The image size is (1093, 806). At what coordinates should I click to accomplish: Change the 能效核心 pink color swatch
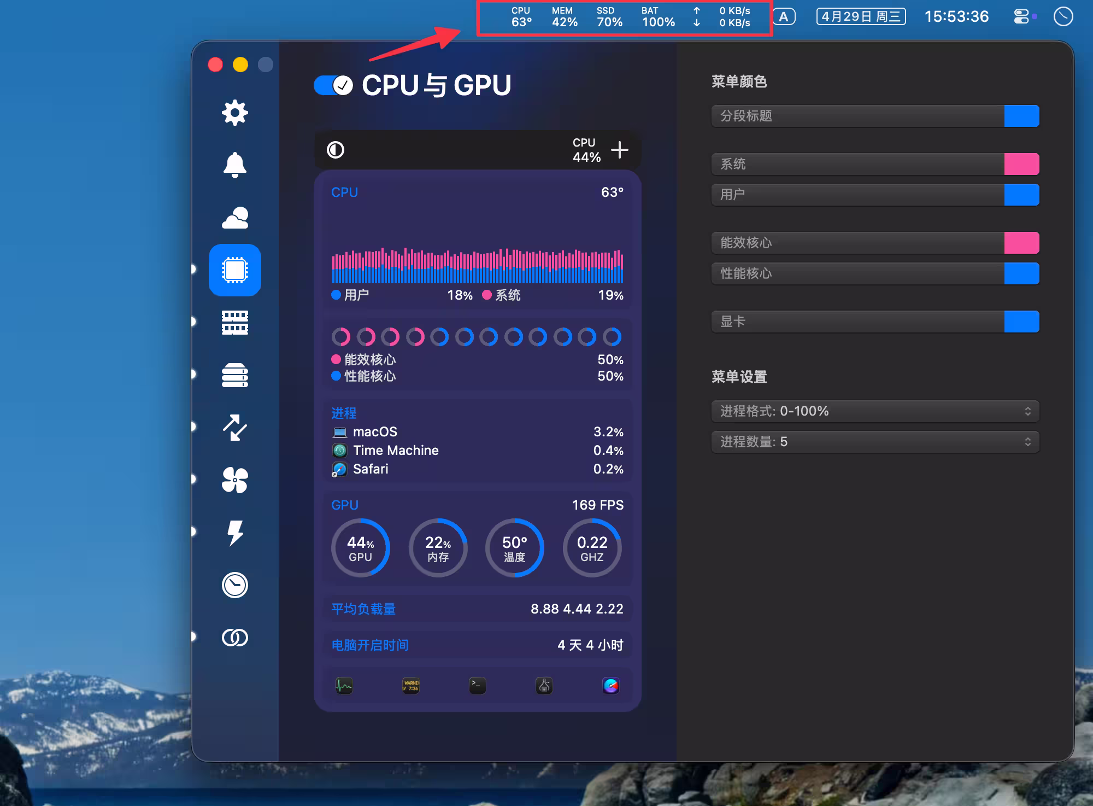pos(1021,243)
